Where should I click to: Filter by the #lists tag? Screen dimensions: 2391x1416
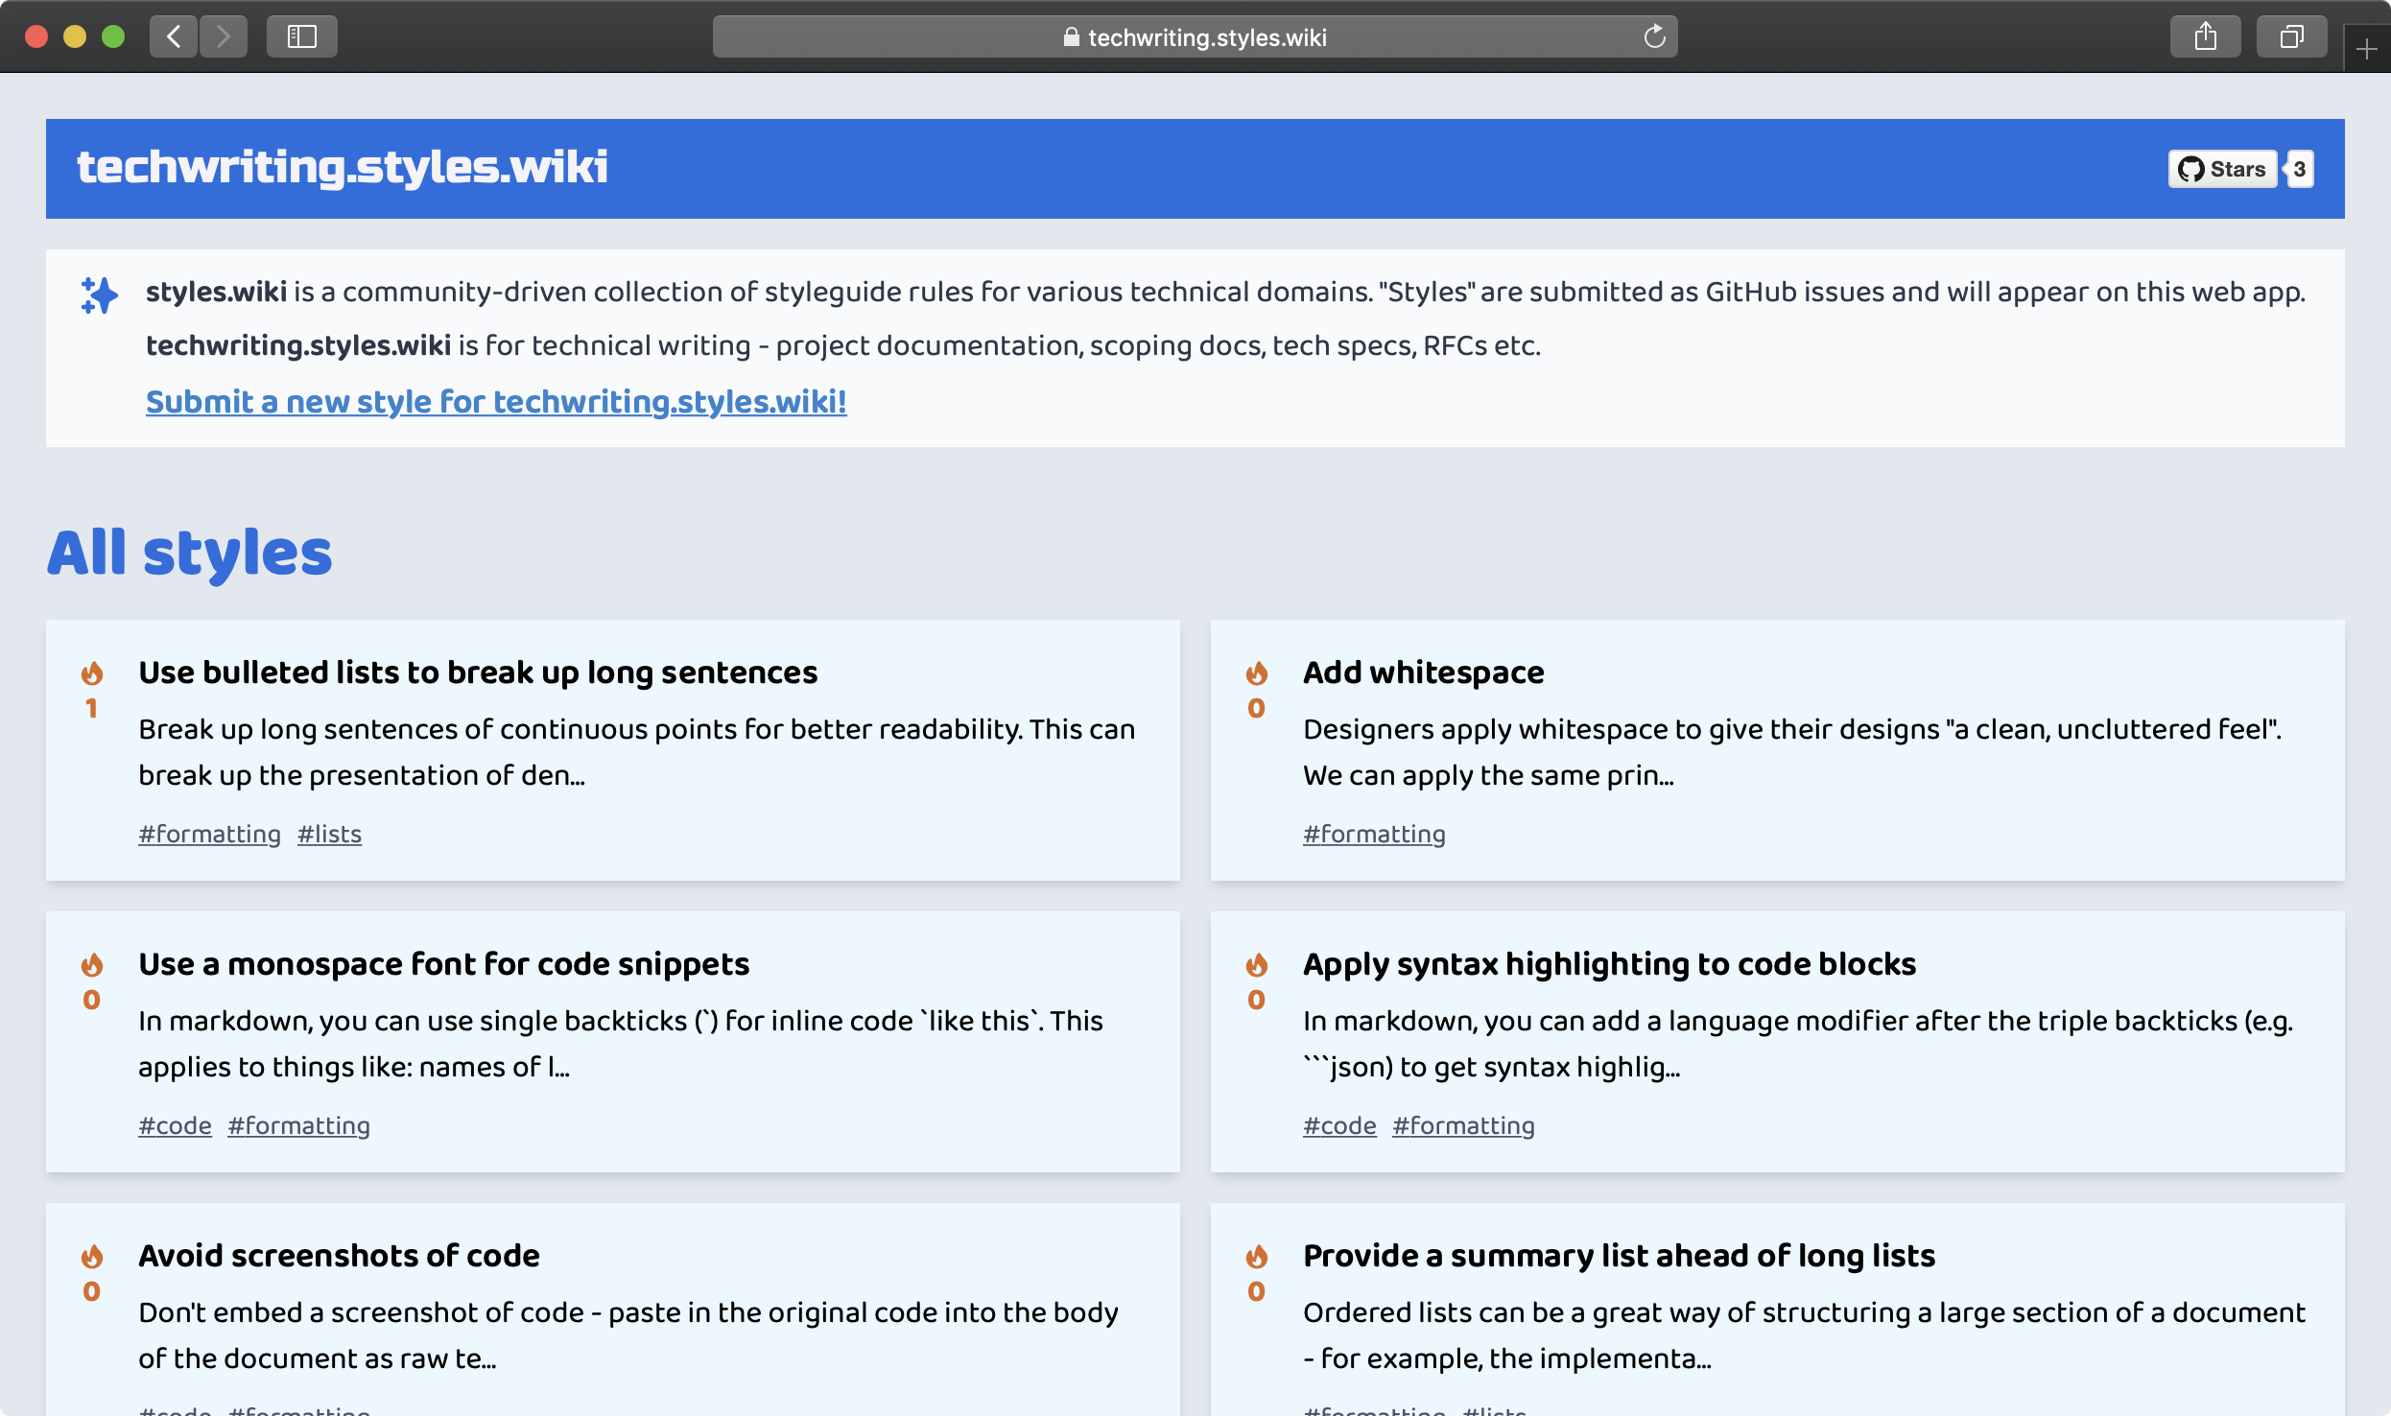click(329, 834)
